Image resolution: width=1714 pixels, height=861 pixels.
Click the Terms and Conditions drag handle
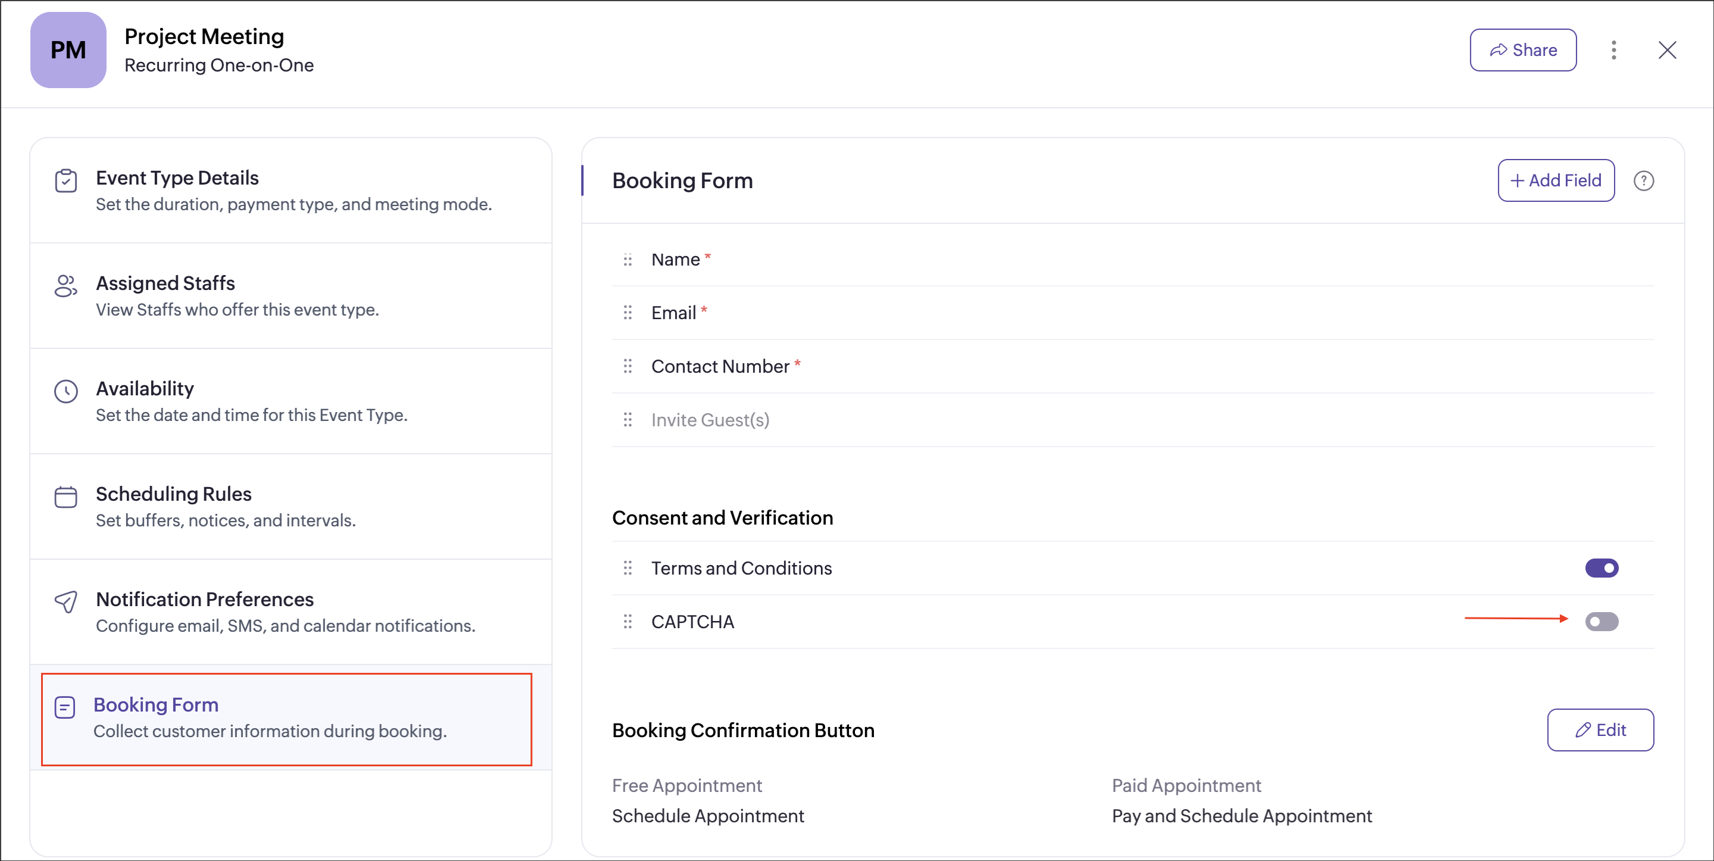627,568
